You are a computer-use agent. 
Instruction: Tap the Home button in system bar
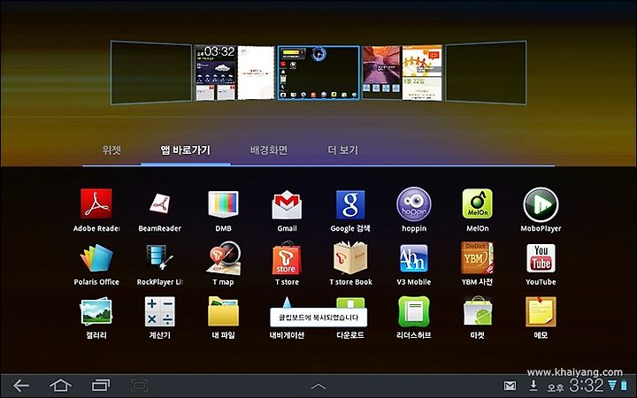(60, 385)
